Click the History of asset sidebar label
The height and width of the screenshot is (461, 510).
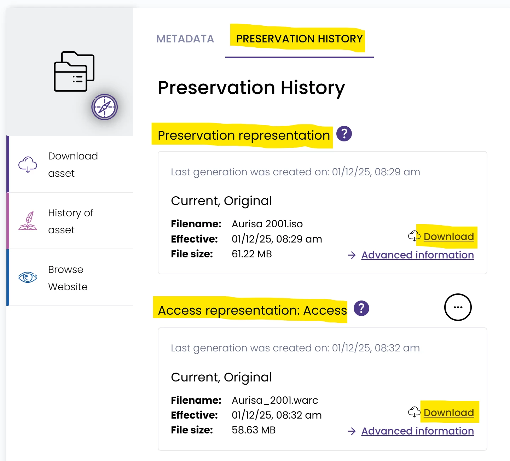click(x=70, y=221)
